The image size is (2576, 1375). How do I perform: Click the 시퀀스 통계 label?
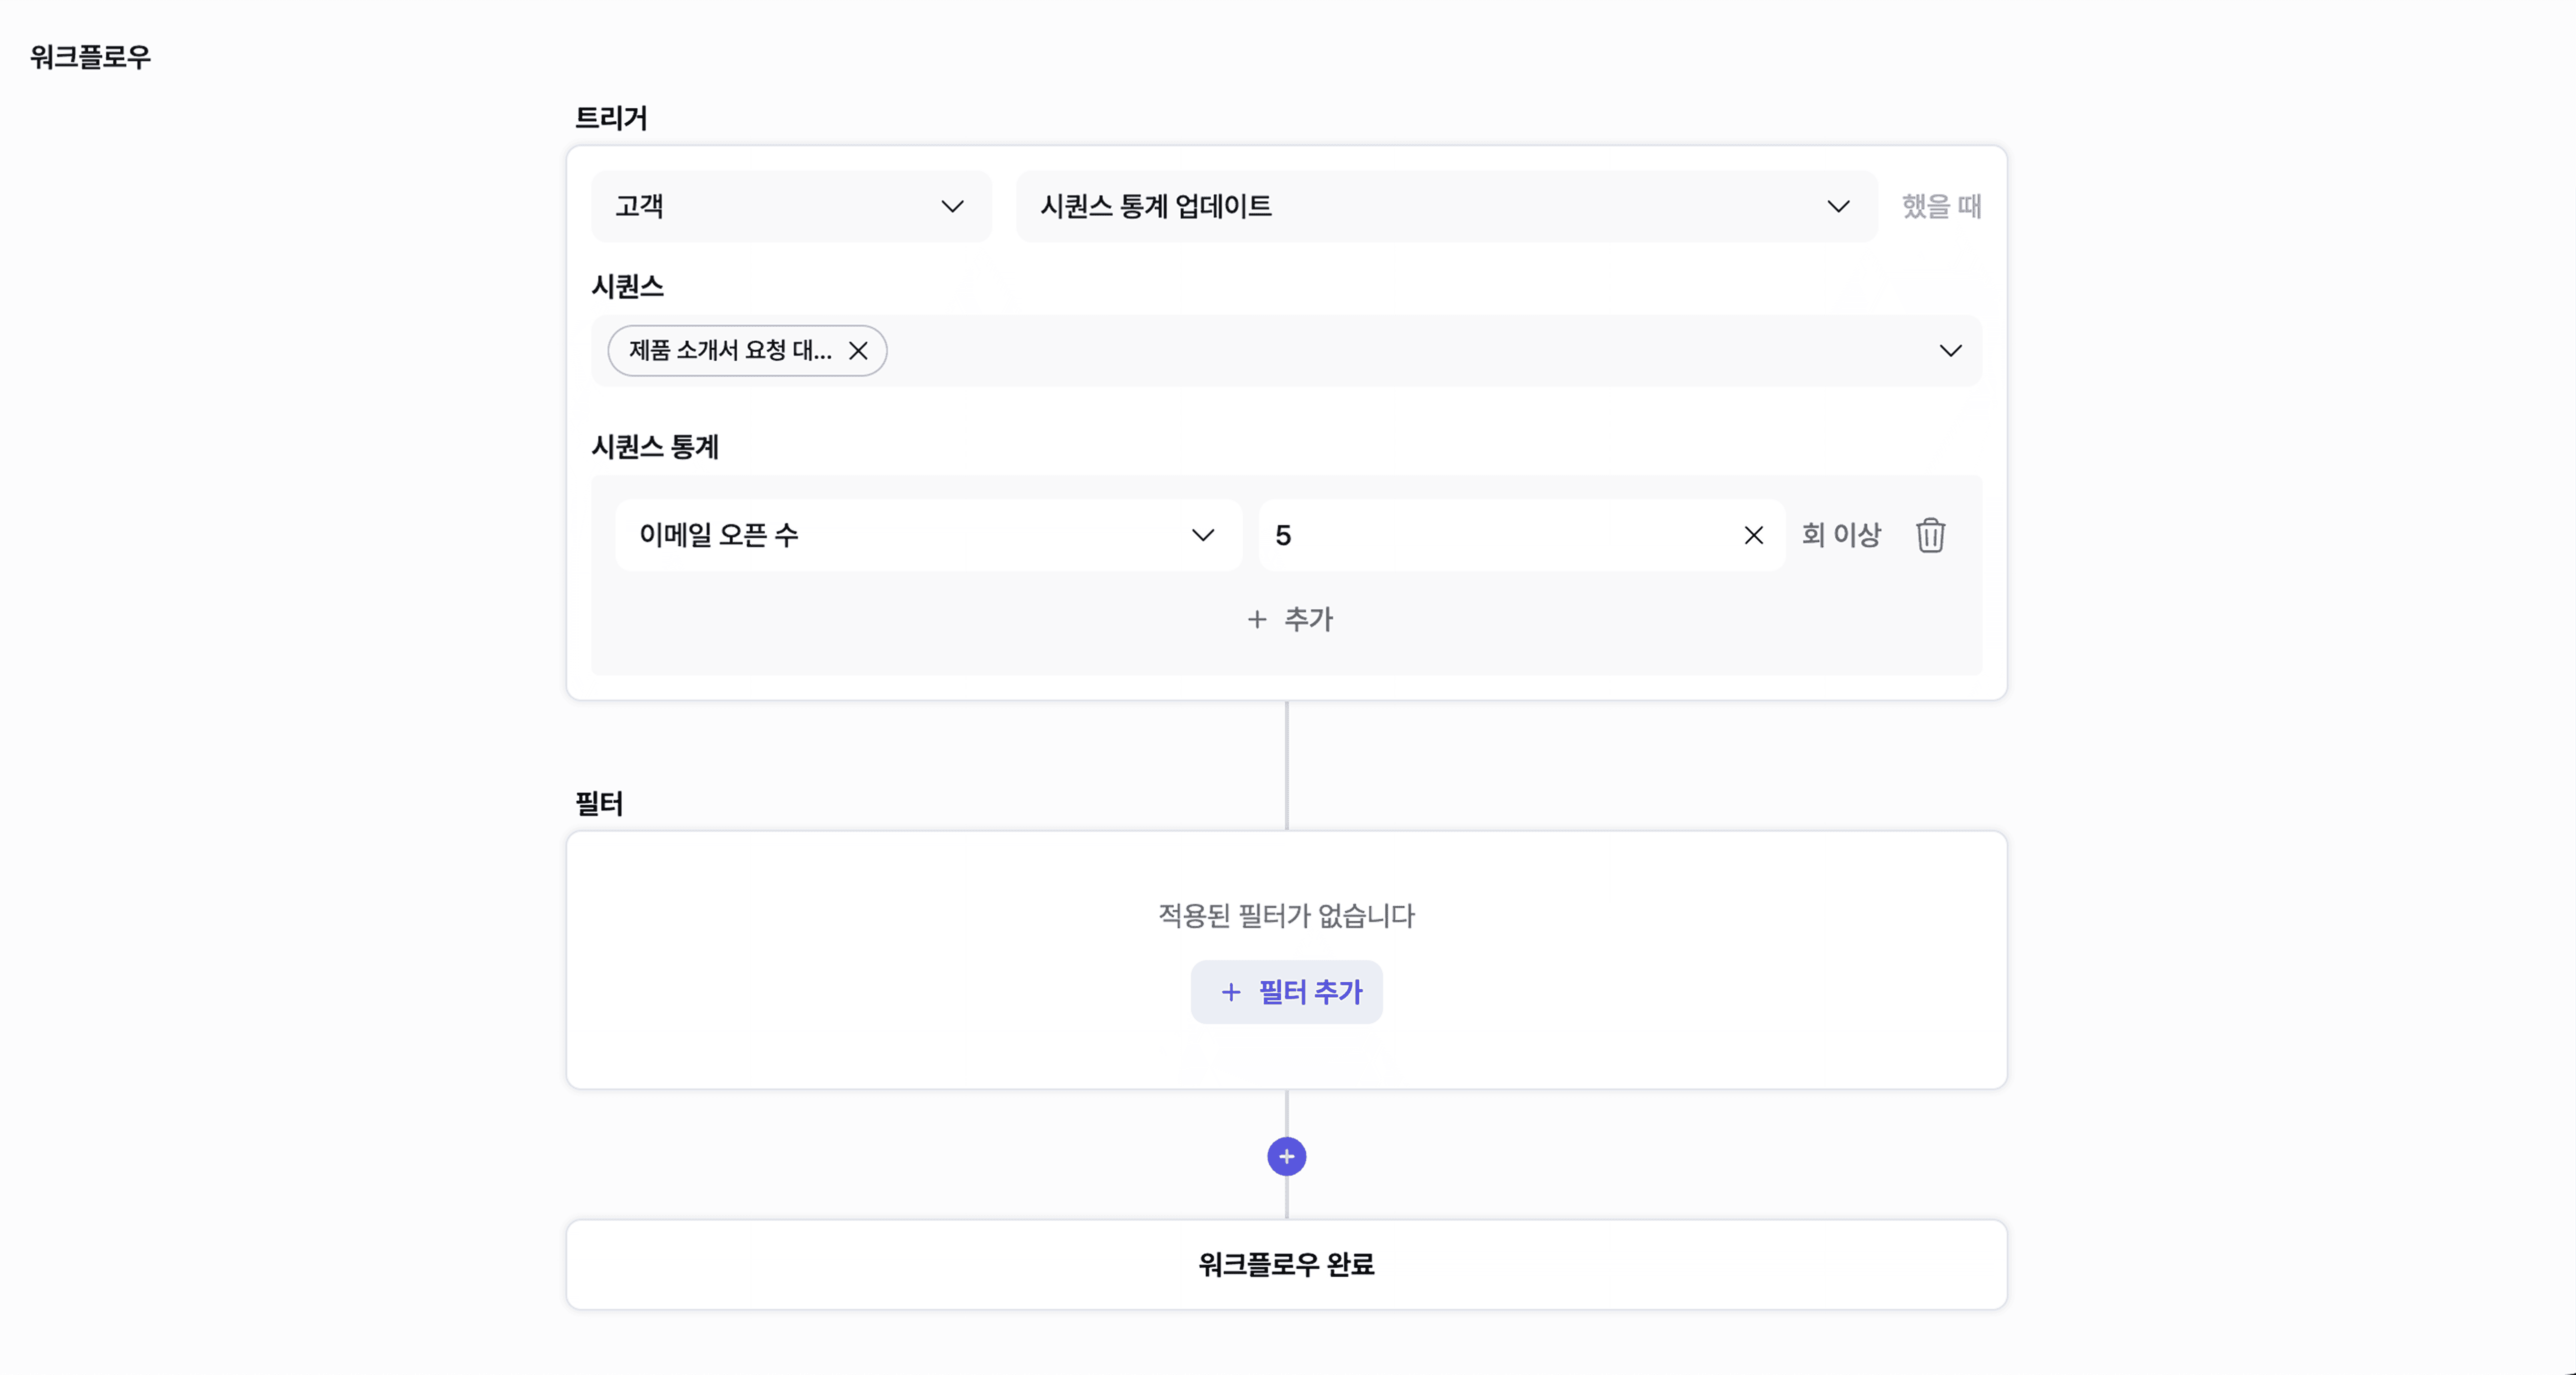(655, 446)
